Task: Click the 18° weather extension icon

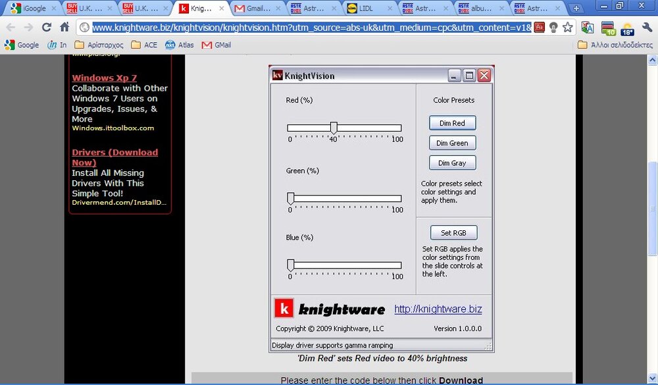Action: coord(627,29)
